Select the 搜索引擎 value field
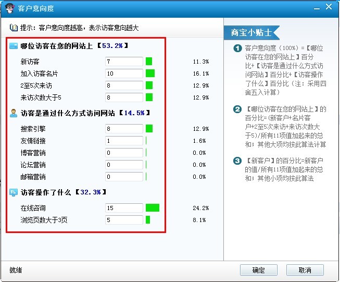340x282 pixels. [x=124, y=128]
